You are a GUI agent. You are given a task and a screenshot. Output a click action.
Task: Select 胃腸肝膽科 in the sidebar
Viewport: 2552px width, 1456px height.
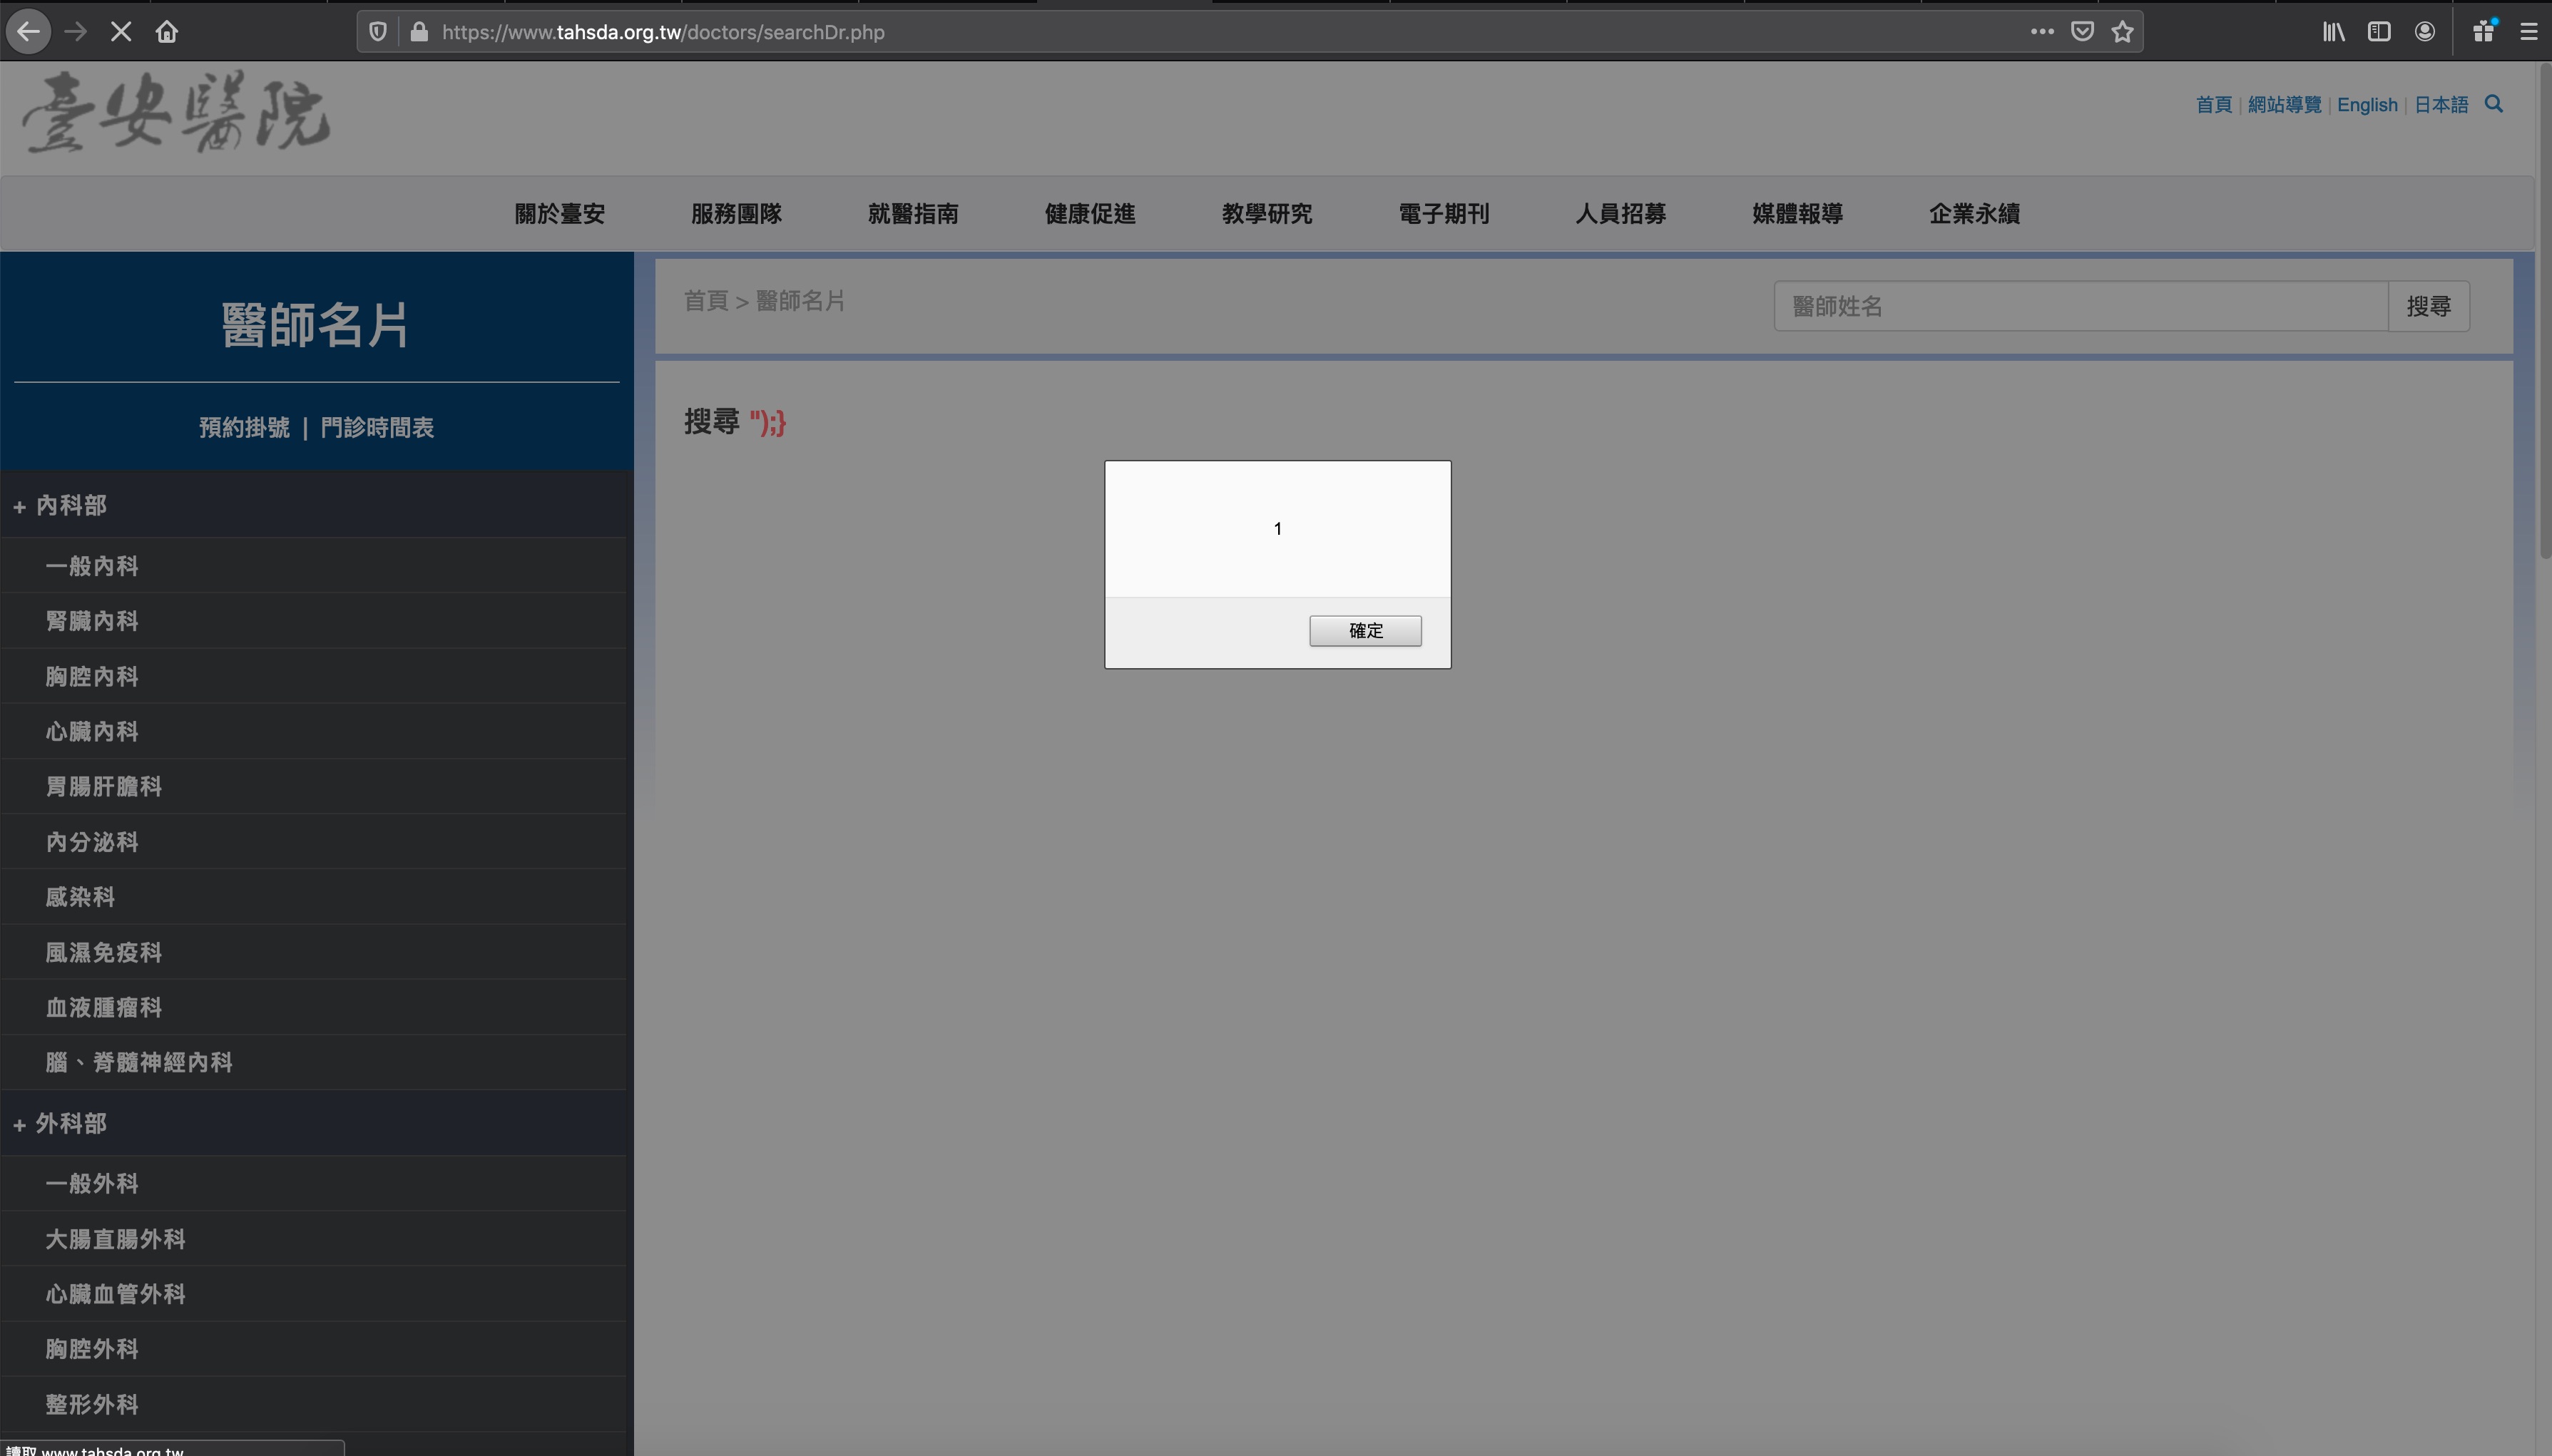click(104, 787)
